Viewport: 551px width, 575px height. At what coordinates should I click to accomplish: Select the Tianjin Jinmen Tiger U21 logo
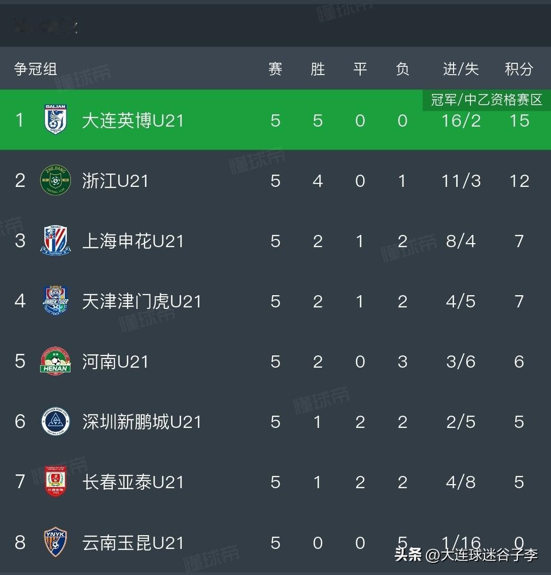point(55,300)
